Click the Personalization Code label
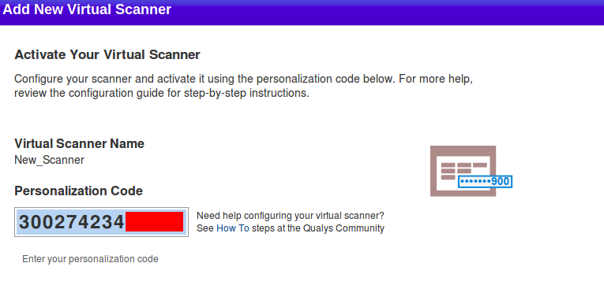Image resolution: width=604 pixels, height=300 pixels. click(x=79, y=191)
